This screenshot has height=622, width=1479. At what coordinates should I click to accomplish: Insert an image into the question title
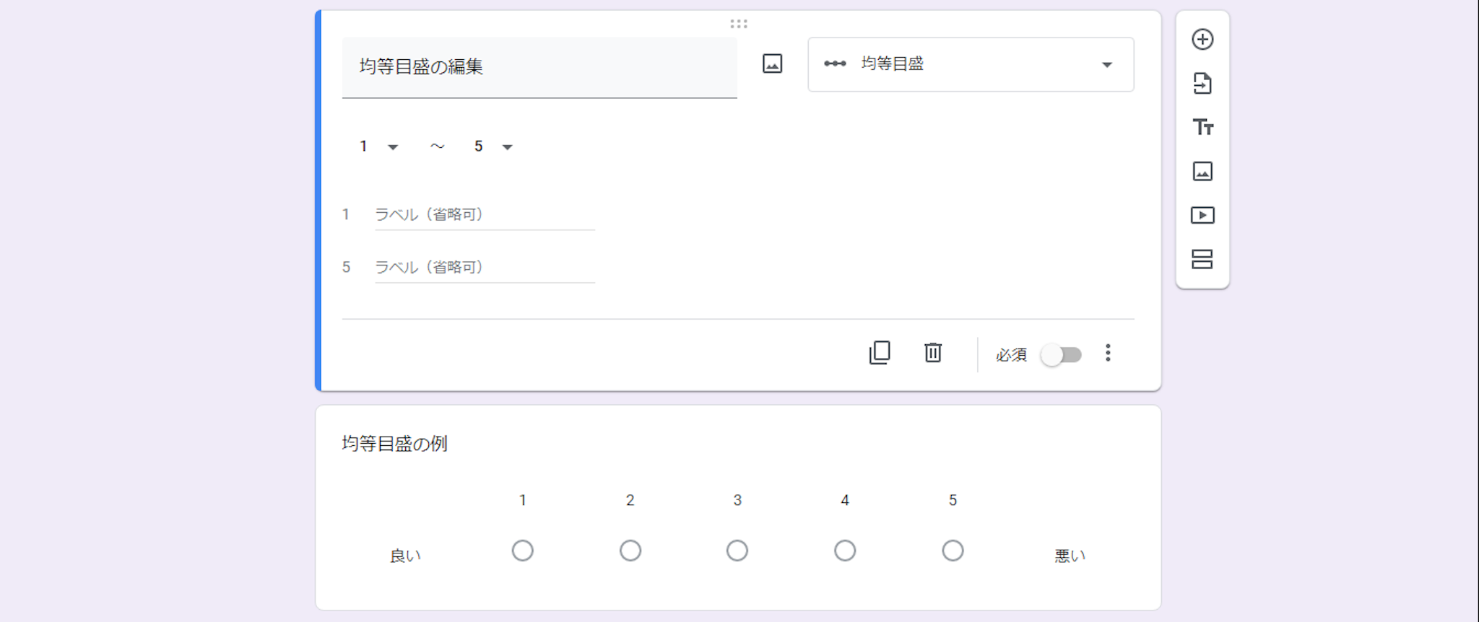[772, 64]
